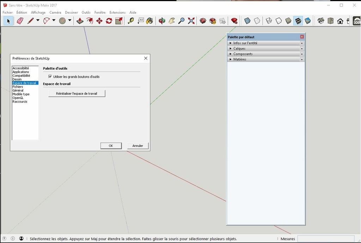Click Annuler to cancel preferences
361x243 pixels.
point(138,146)
